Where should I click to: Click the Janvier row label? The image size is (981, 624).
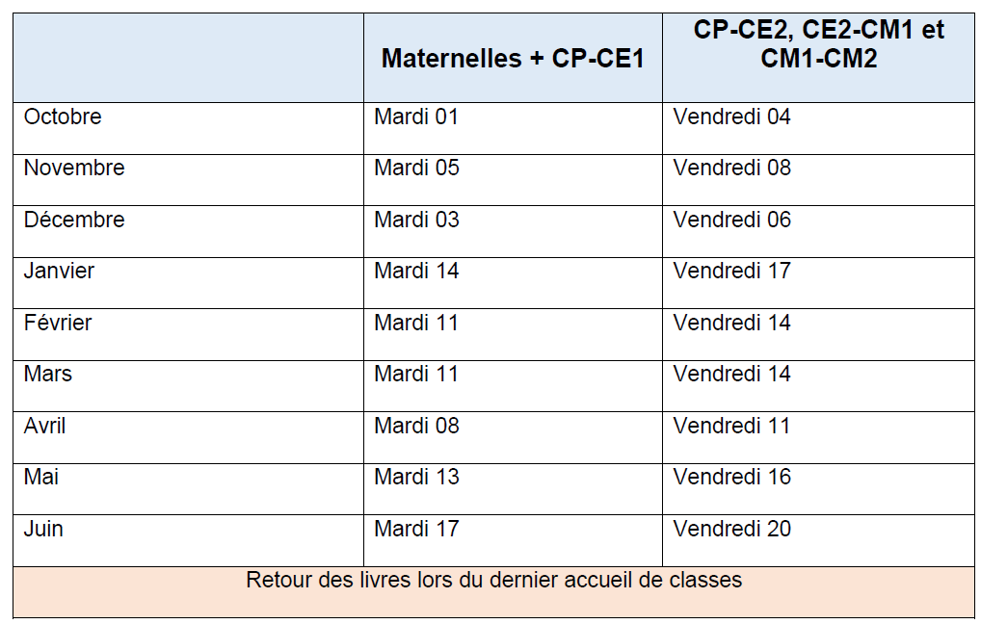tap(59, 272)
